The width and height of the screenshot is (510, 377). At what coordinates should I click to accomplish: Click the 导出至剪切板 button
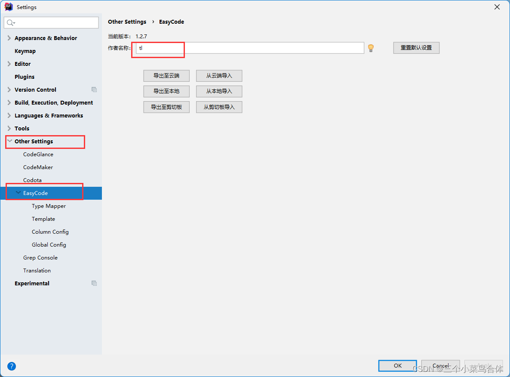tap(166, 107)
